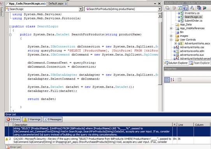Collapse the User Controls folder node
211x149 pixels.
[x=171, y=40]
